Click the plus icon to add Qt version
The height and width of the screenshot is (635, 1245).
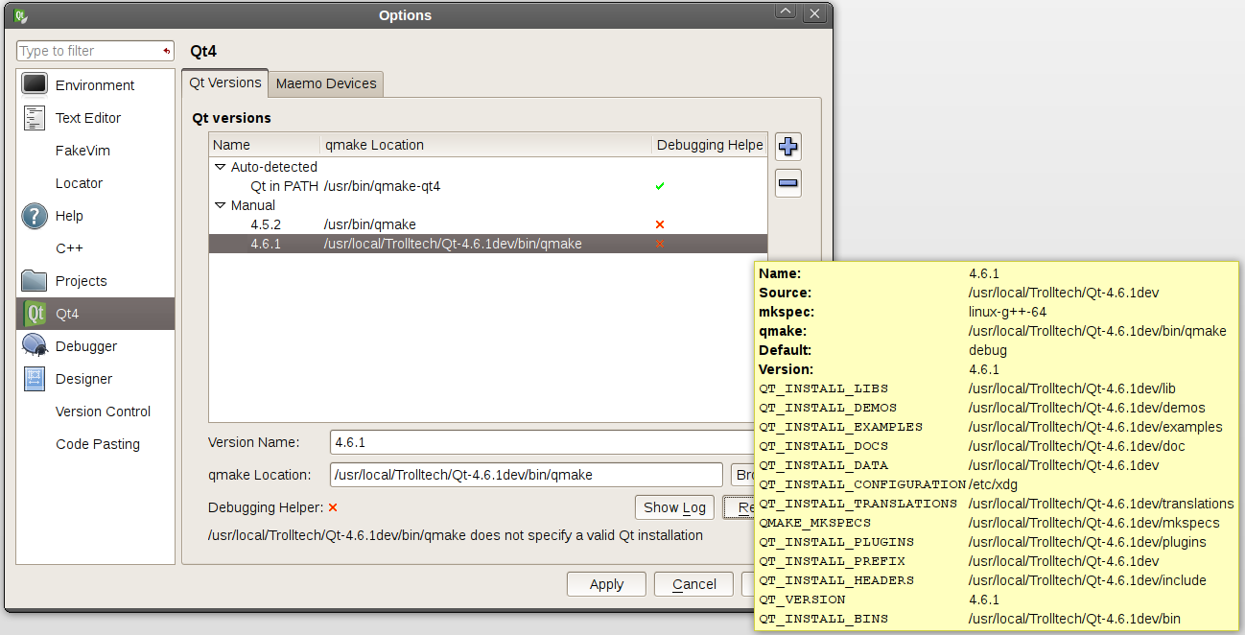tap(787, 147)
